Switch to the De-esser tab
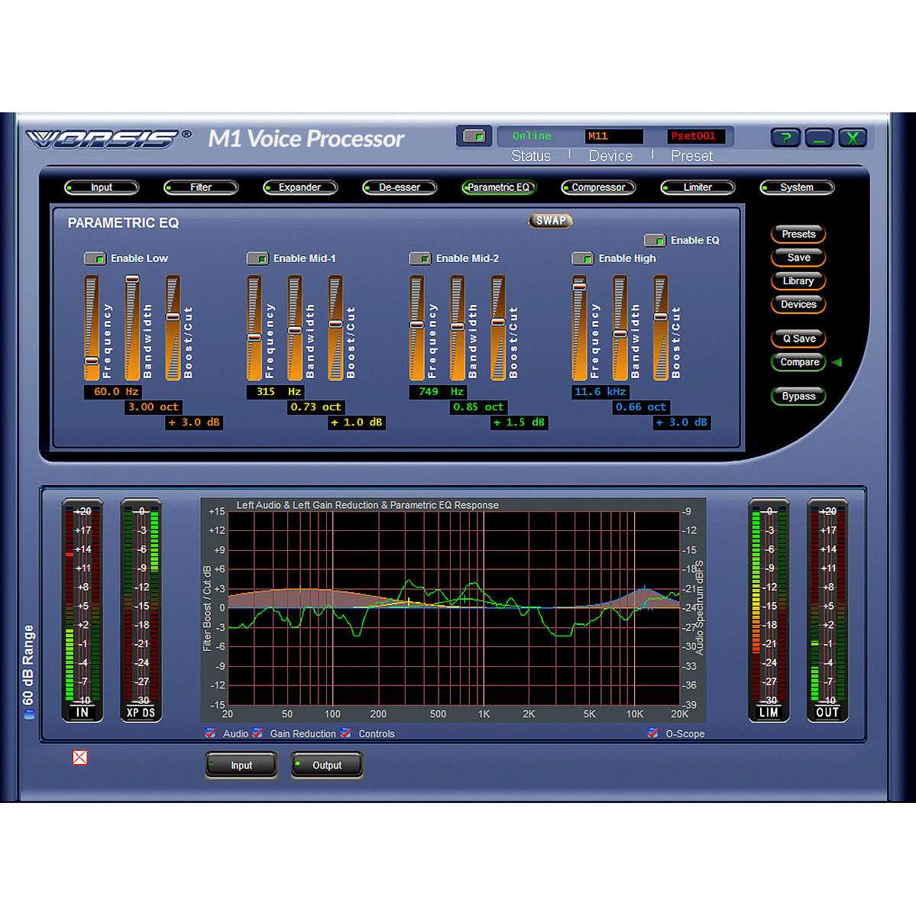The height and width of the screenshot is (916, 916). (400, 187)
